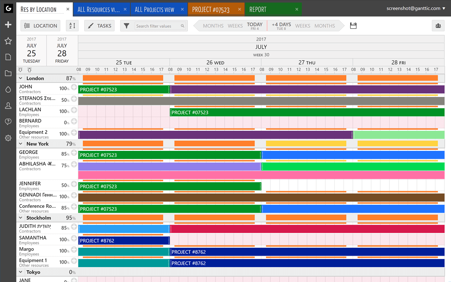Open the help chat bubble icon
Screen dimensions: 451x282
pos(8,122)
